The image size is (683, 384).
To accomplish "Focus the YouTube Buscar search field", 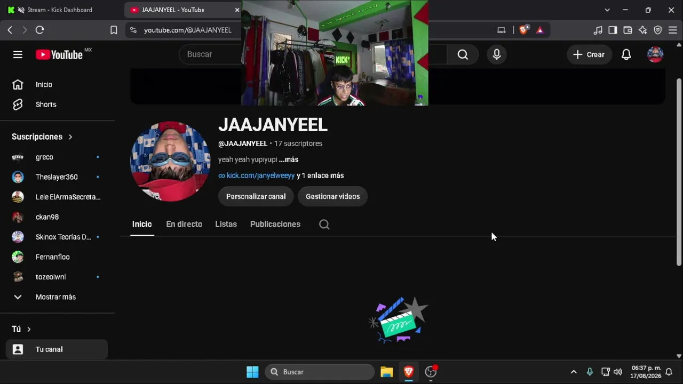I will coord(211,54).
